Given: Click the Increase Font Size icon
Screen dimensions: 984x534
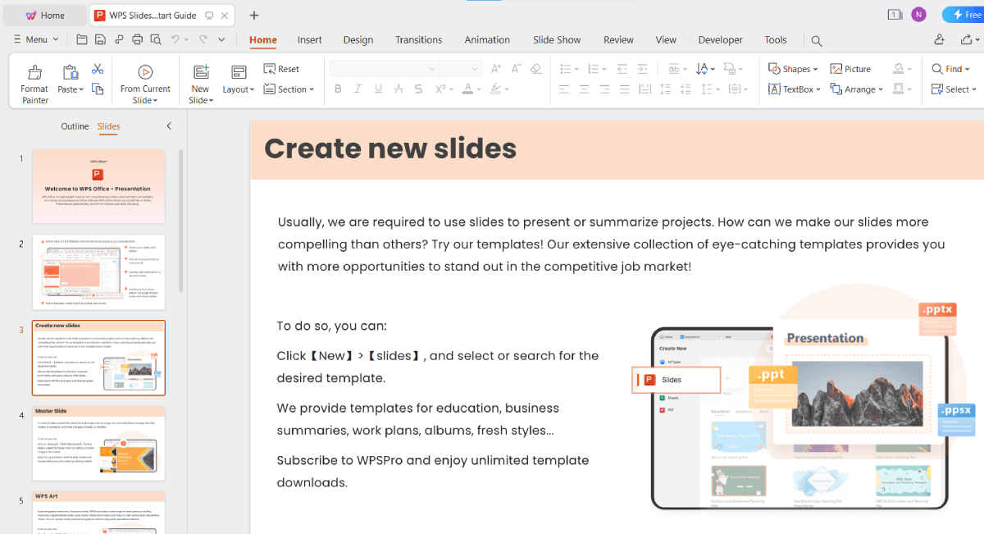Looking at the screenshot, I should click(x=496, y=69).
